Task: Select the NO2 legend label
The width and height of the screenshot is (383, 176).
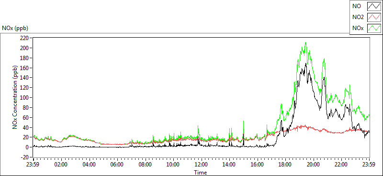Action: tap(358, 17)
